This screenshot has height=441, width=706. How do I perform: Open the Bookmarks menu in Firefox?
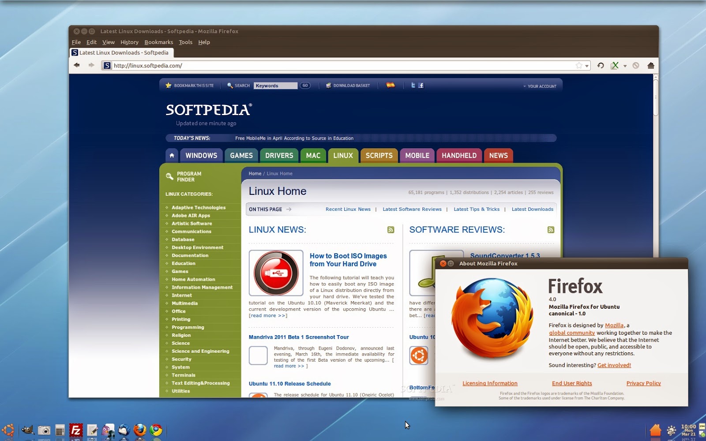tap(158, 42)
